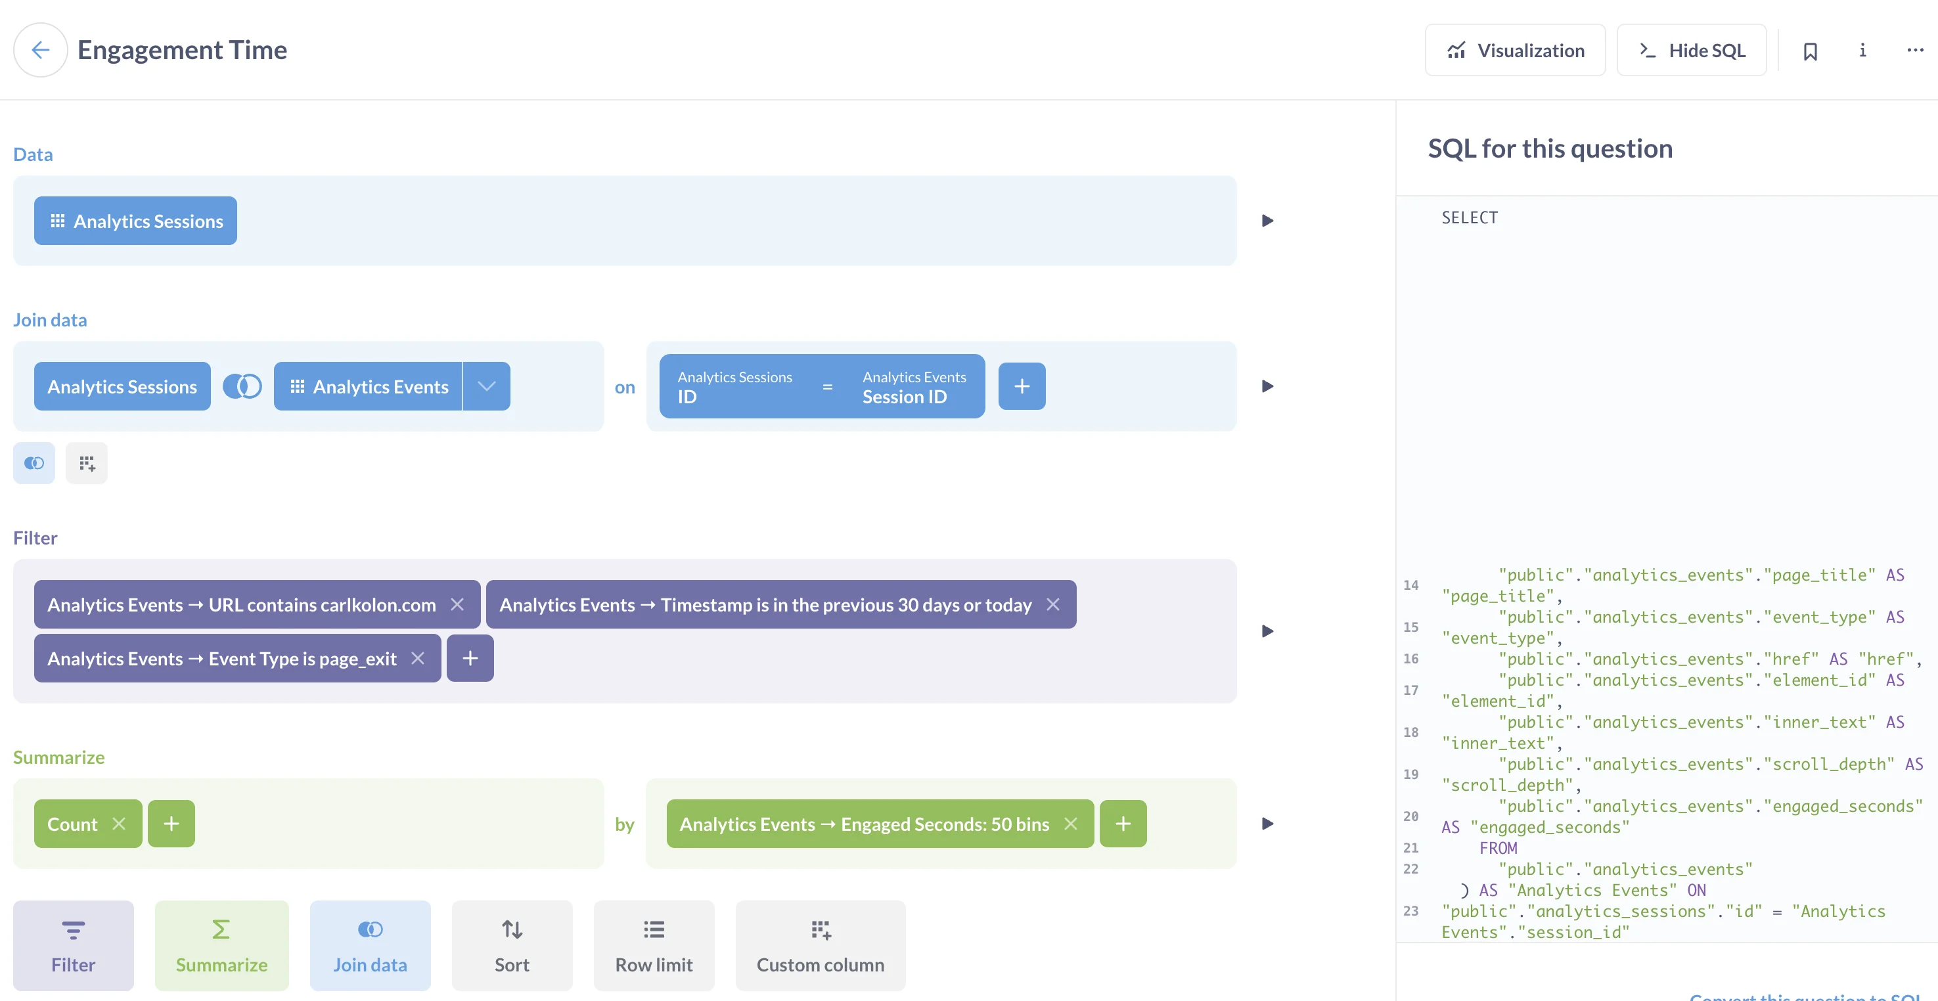Remove the Count aggregation
The height and width of the screenshot is (1001, 1938).
[x=119, y=824]
